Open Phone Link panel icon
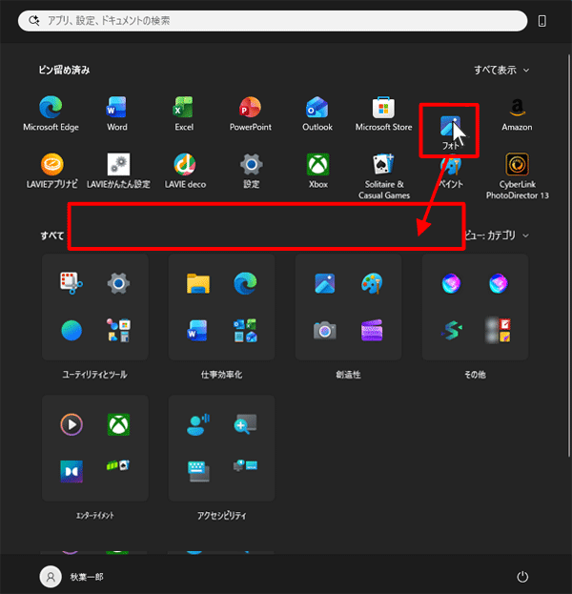This screenshot has height=594, width=572. (x=542, y=21)
